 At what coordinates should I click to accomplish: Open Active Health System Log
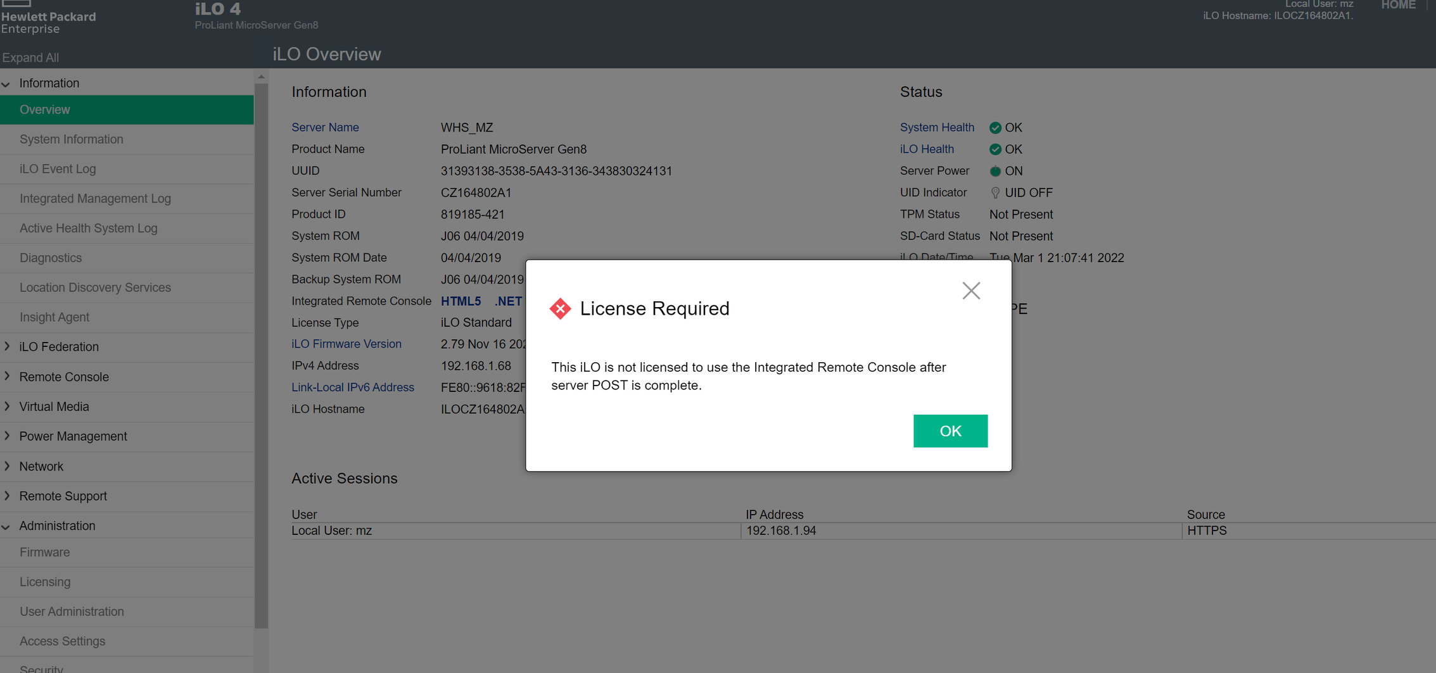coord(127,229)
